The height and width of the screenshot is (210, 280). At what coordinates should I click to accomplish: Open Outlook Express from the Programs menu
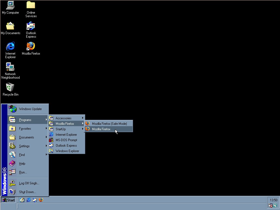pos(66,145)
